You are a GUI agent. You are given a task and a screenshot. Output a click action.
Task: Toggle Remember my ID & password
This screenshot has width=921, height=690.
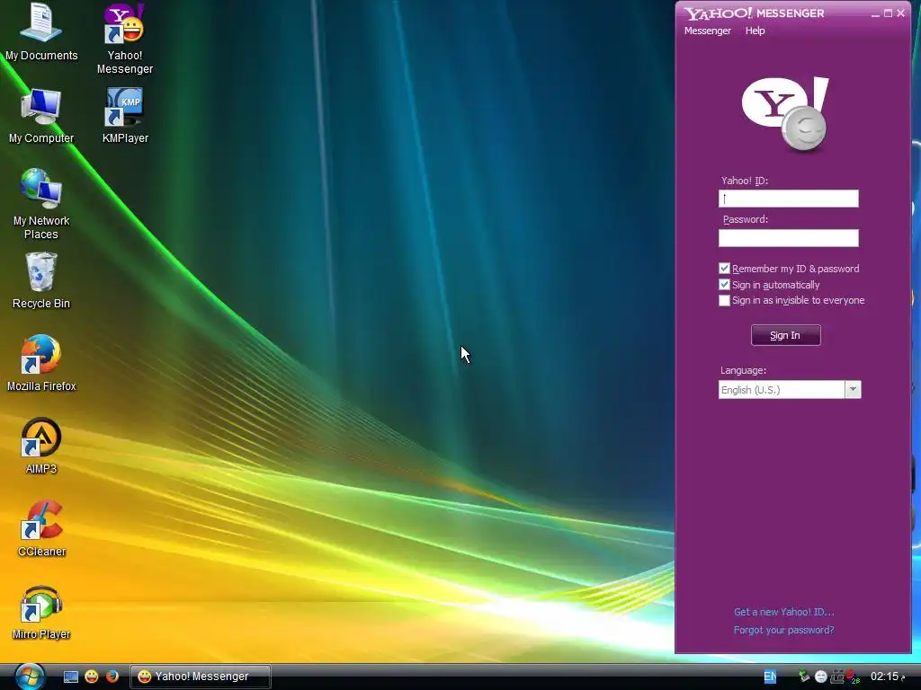click(x=724, y=269)
